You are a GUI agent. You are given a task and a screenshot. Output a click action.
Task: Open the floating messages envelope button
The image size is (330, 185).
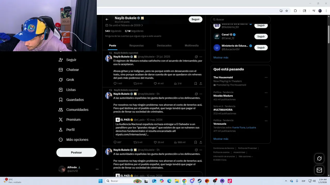tap(319, 170)
